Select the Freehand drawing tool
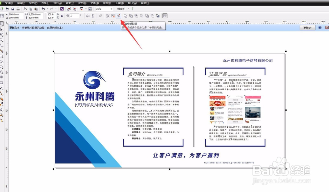 coord(2,45)
